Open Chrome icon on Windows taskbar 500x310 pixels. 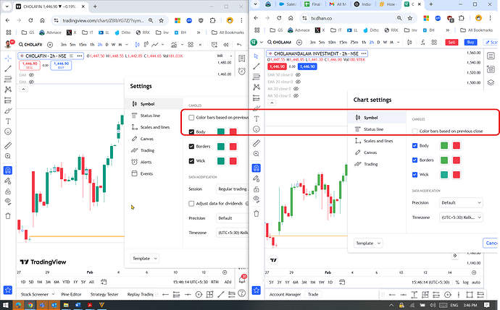click(30, 305)
